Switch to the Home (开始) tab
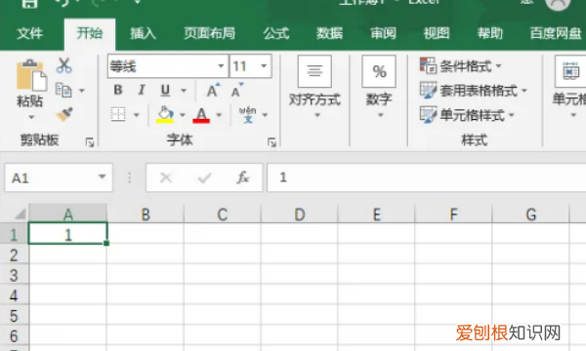 (x=90, y=33)
